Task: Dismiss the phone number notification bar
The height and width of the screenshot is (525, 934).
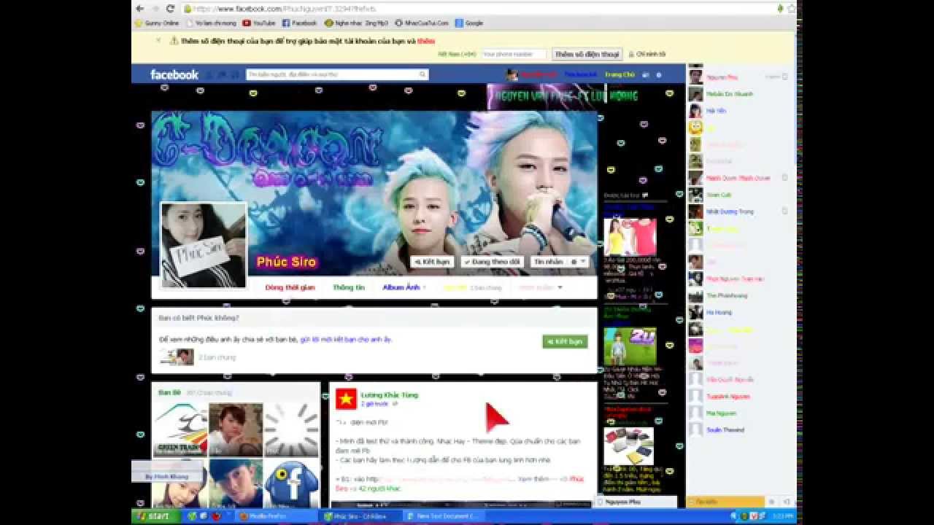Action: click(158, 40)
